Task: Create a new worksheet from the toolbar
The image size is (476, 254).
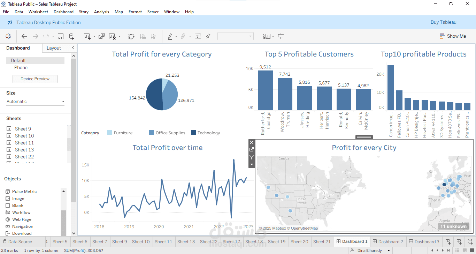Action: [87, 36]
